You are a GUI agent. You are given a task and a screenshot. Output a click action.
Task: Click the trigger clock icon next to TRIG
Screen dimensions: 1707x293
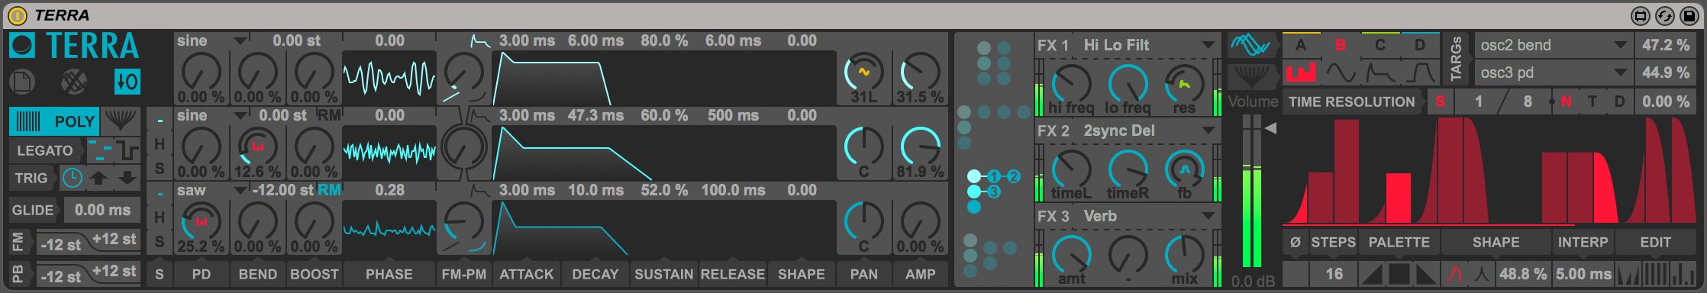point(72,179)
